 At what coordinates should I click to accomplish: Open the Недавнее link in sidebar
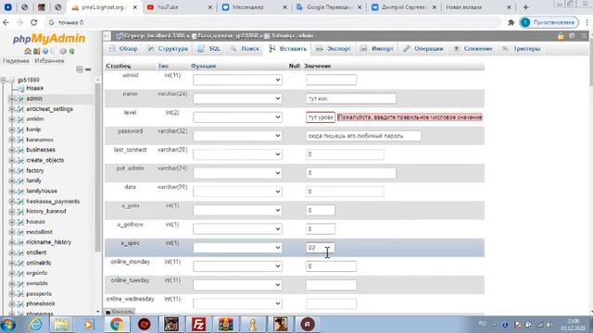pyautogui.click(x=16, y=61)
